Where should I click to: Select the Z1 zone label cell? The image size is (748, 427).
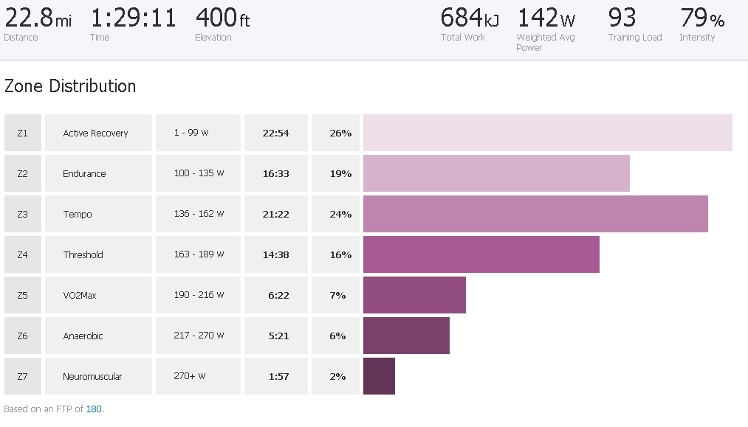click(x=22, y=133)
